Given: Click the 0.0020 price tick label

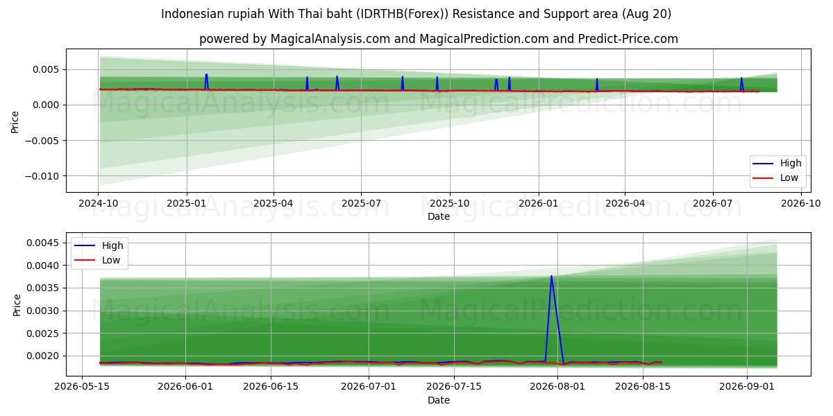Looking at the screenshot, I should pyautogui.click(x=44, y=356).
